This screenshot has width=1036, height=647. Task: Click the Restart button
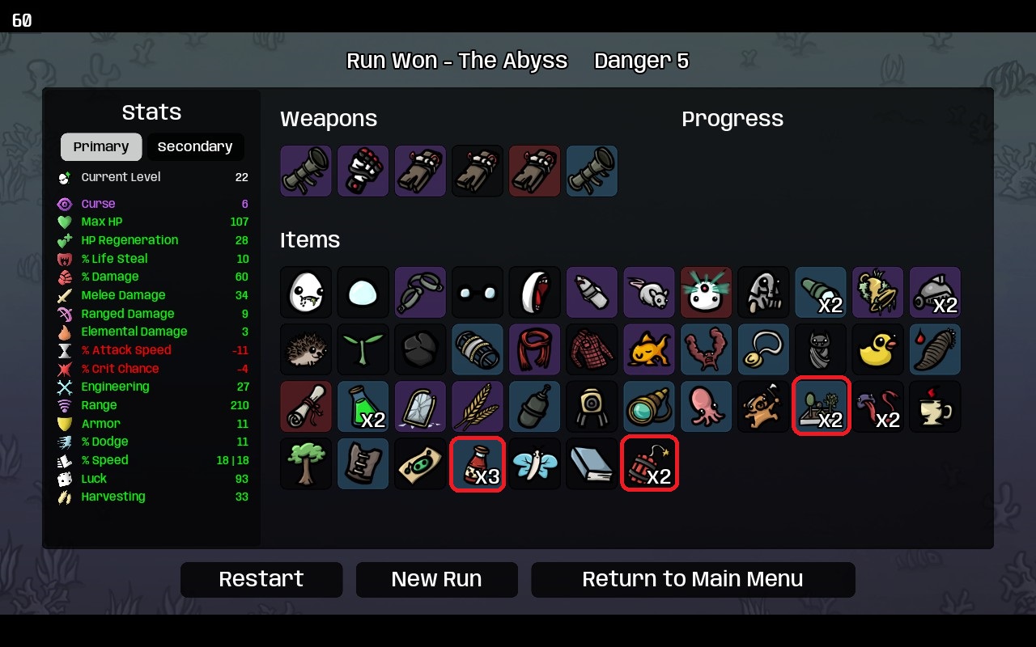coord(261,580)
